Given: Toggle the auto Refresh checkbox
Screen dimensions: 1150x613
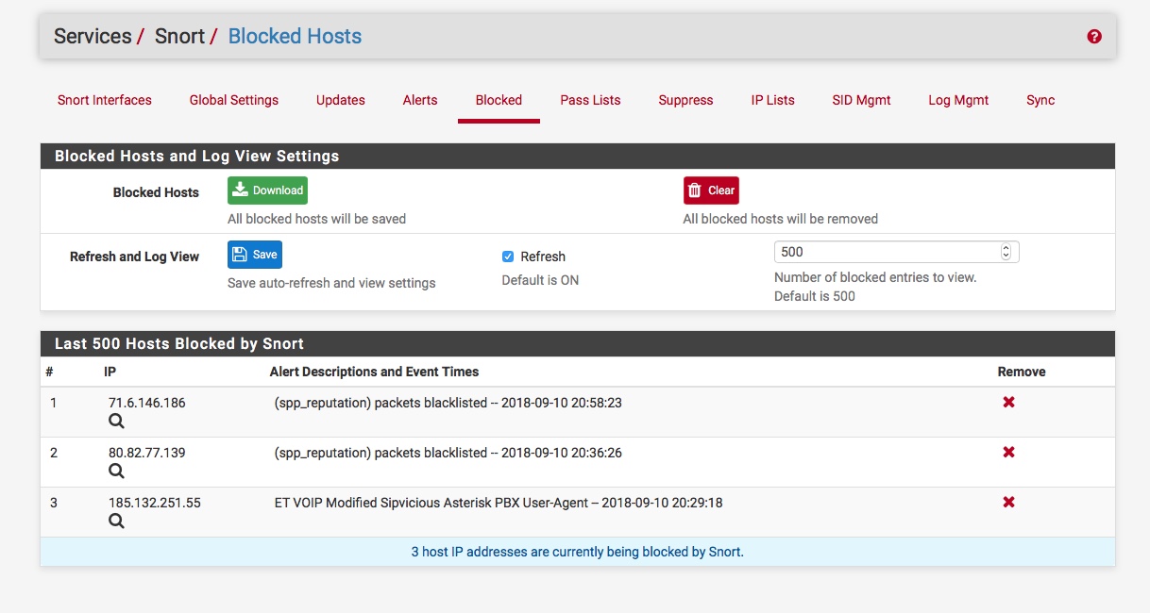Looking at the screenshot, I should tap(508, 257).
